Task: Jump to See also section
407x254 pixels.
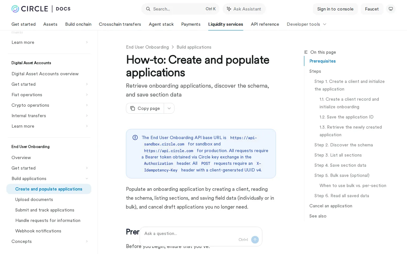Action: pyautogui.click(x=318, y=216)
